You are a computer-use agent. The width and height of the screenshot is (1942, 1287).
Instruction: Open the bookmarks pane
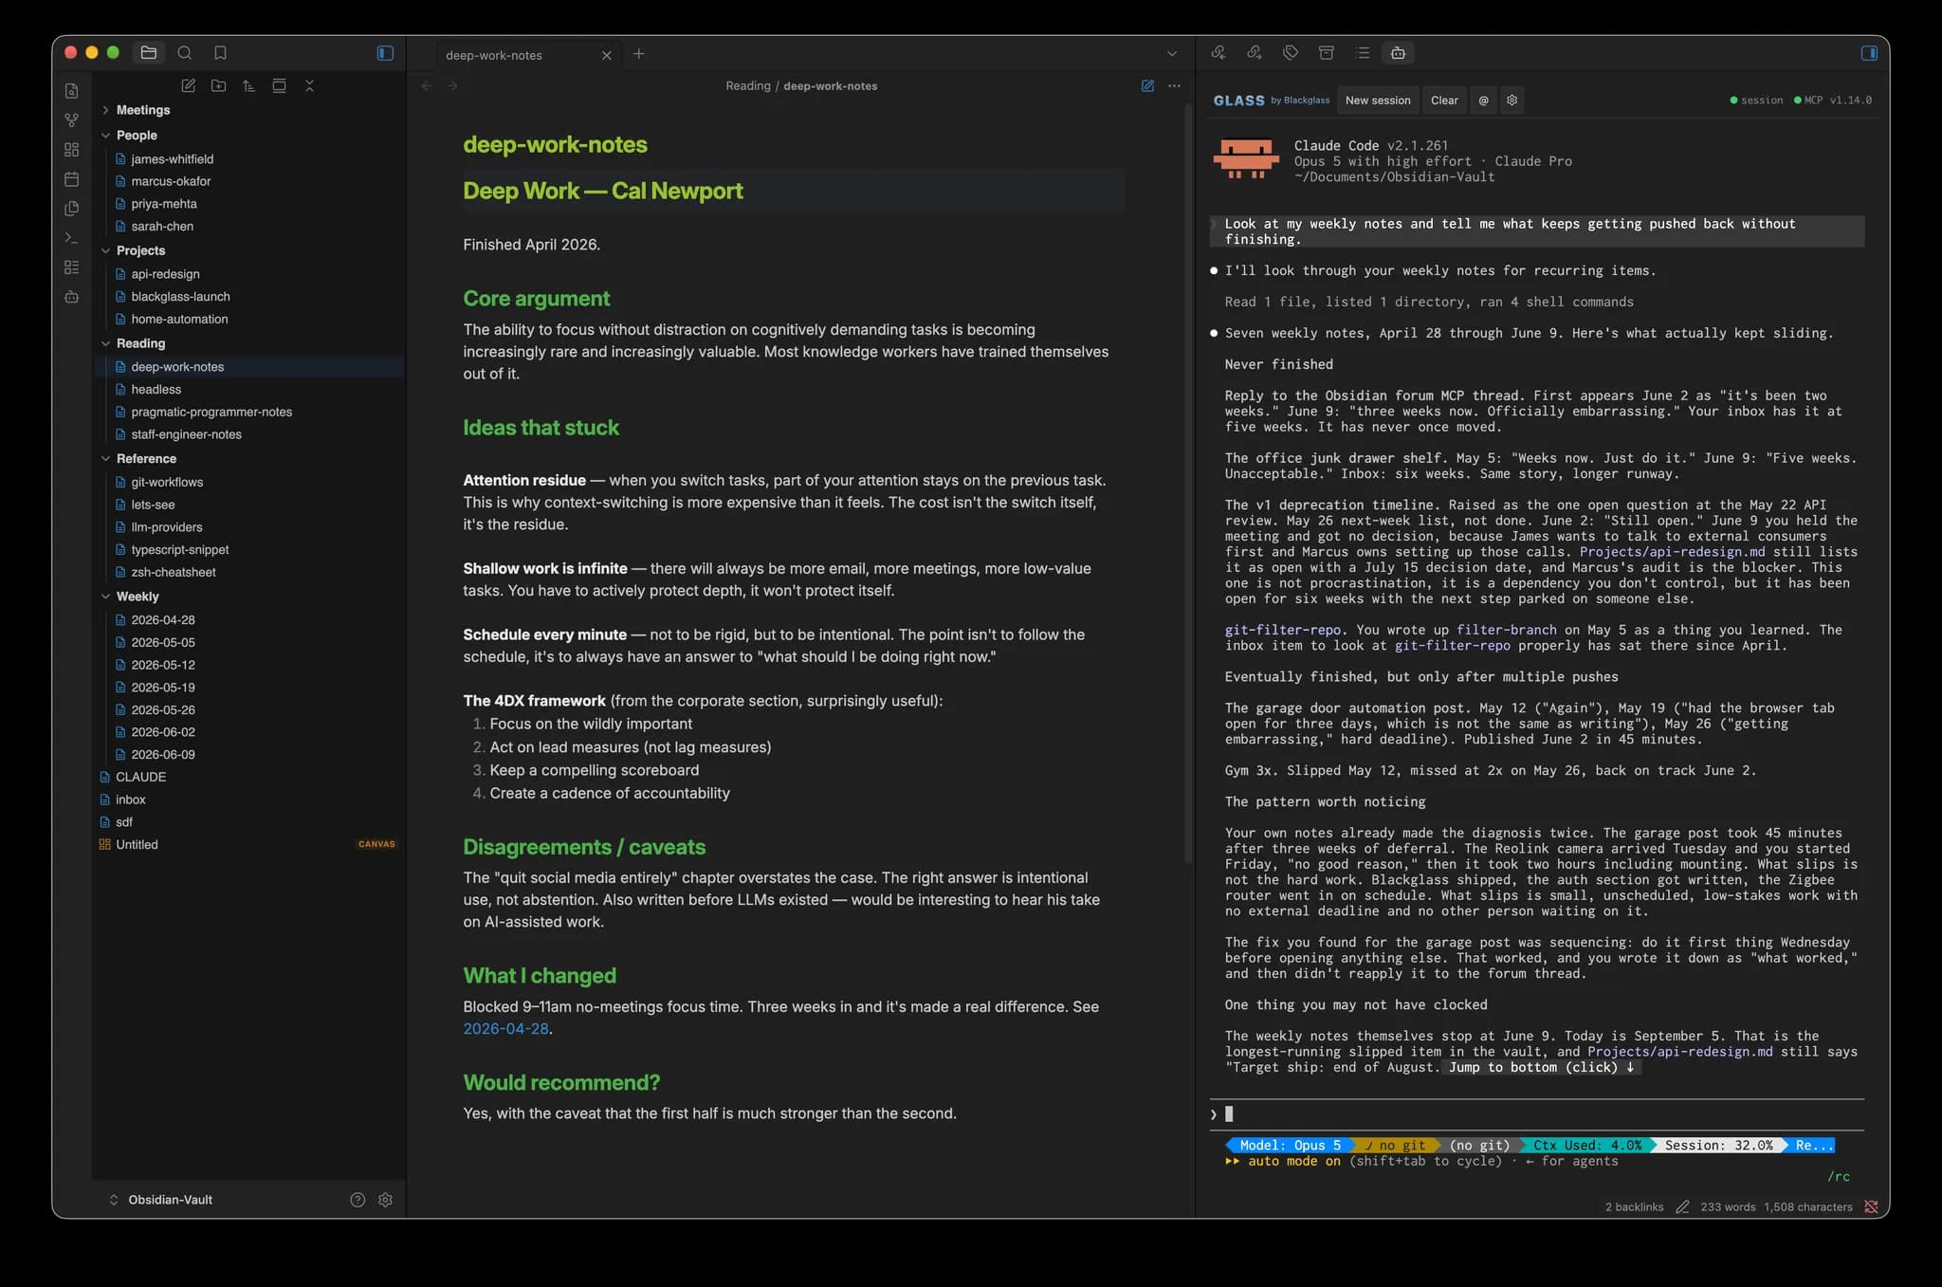(220, 53)
